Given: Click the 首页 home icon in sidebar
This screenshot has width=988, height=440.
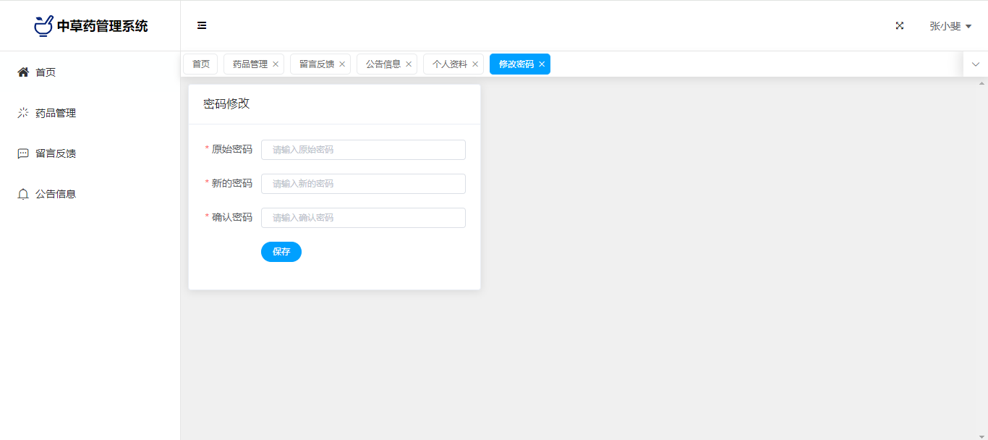Looking at the screenshot, I should tap(23, 72).
